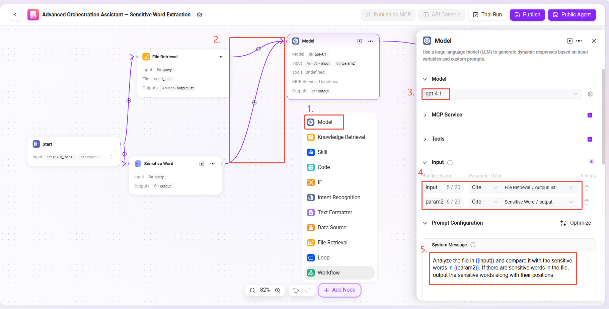Open File Retrieval / outputList value dropdown
This screenshot has width=609, height=309.
pyautogui.click(x=539, y=187)
